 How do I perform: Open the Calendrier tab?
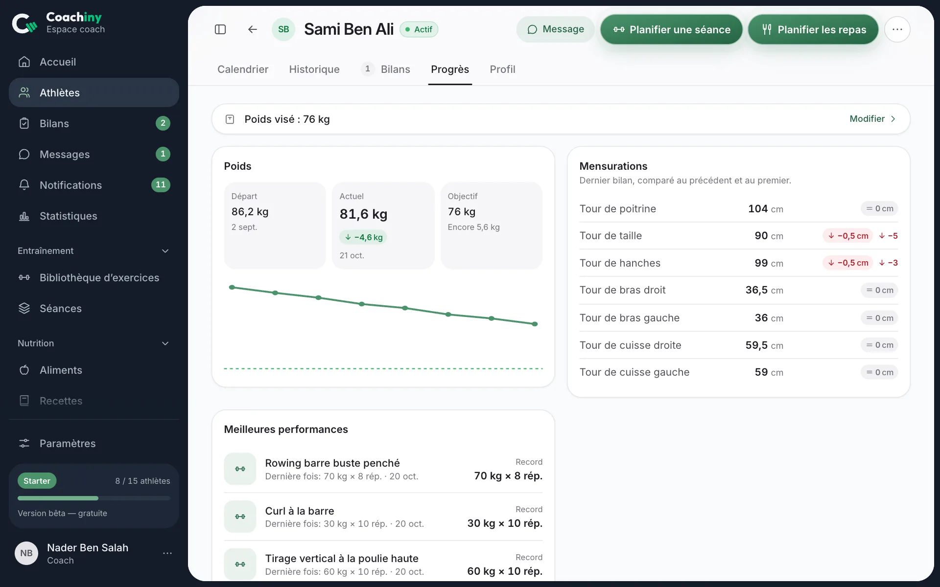coord(243,69)
